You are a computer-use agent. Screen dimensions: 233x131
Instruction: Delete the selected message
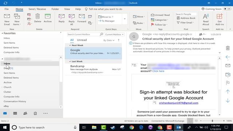coord(37,18)
